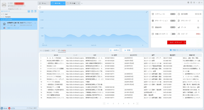This screenshot has width=204, height=110.
Task: Click the 法人番号 column header
Action: [114, 55]
